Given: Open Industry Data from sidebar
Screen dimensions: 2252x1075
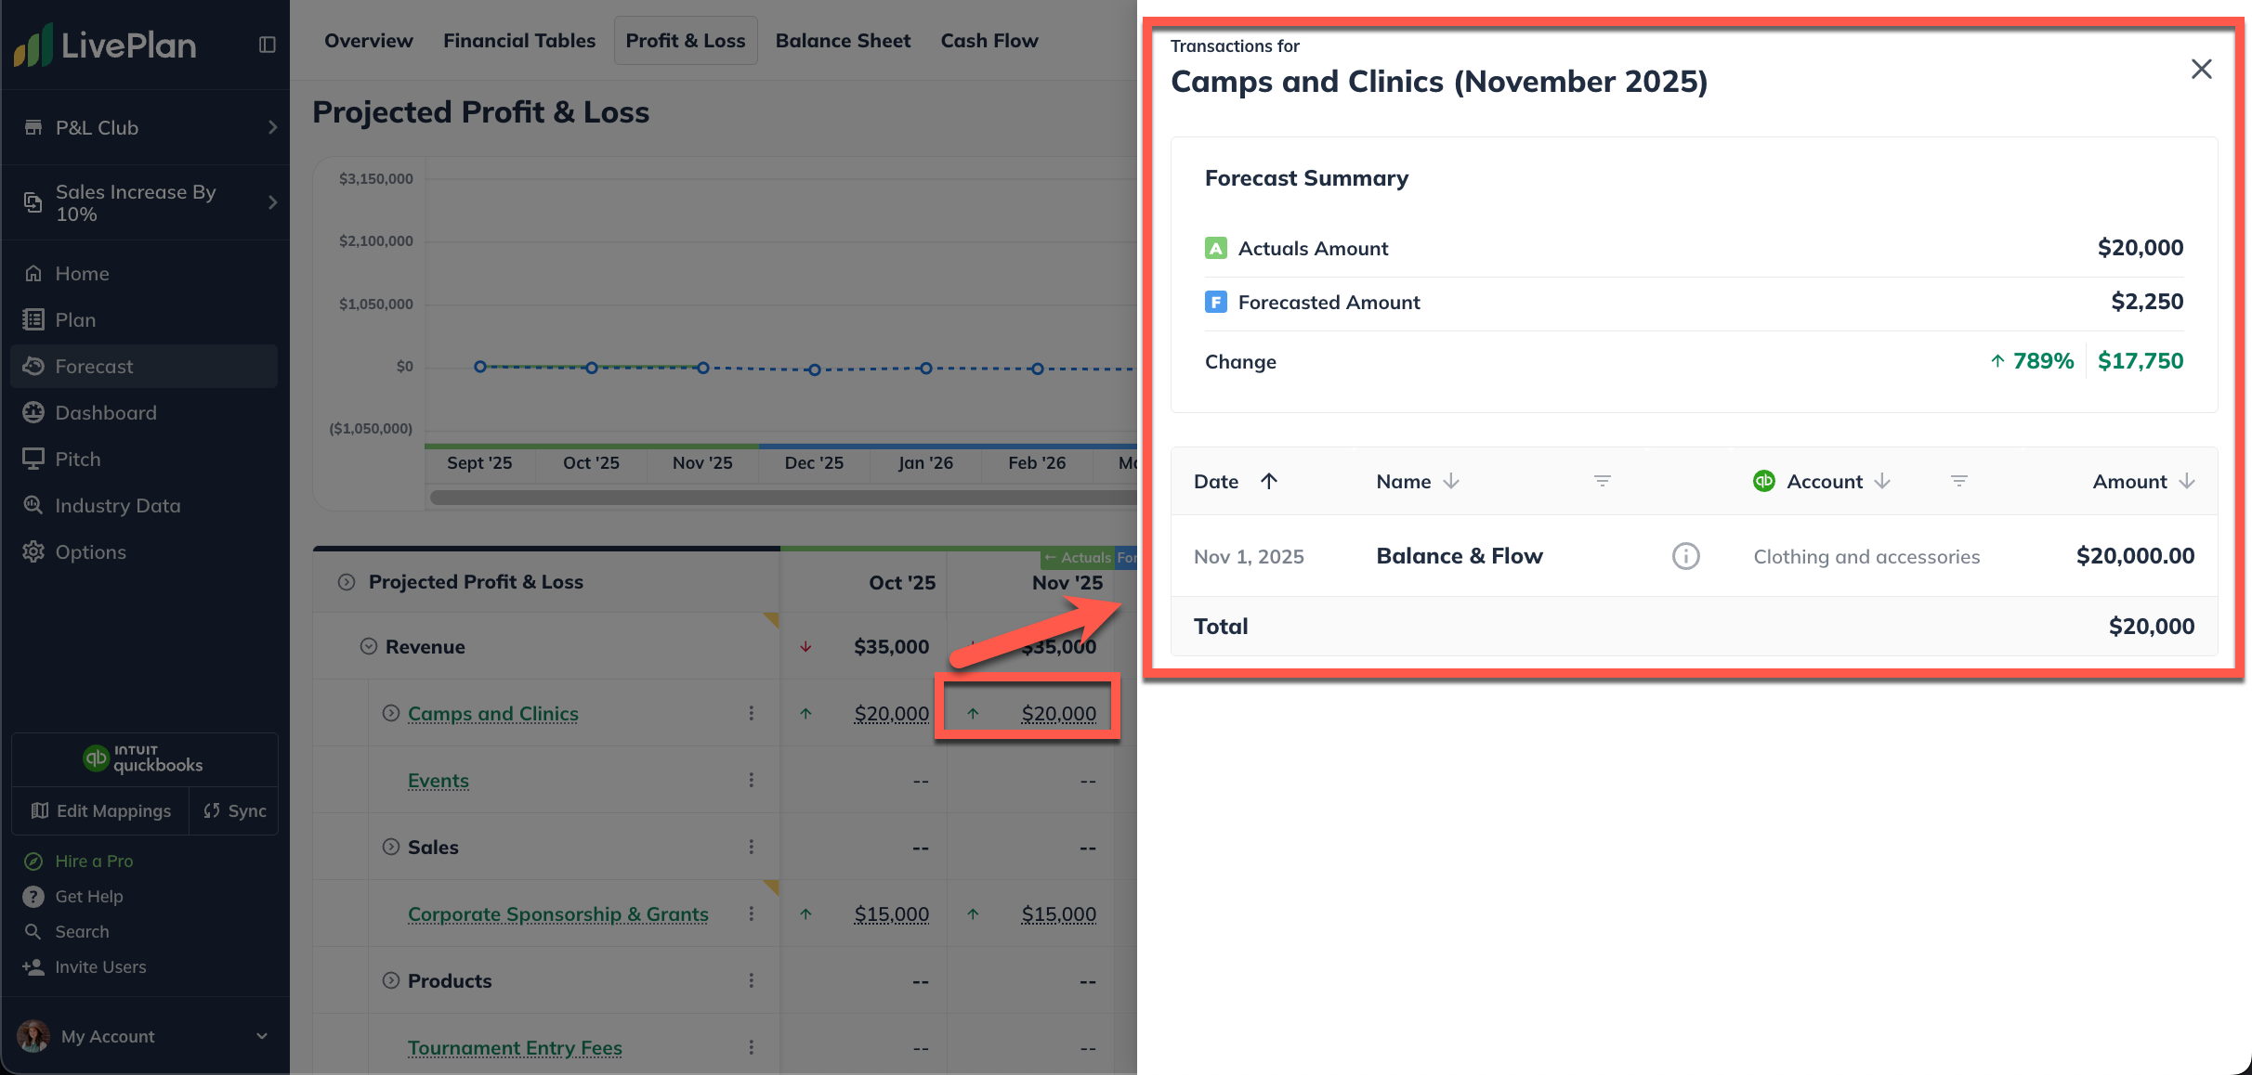Looking at the screenshot, I should [x=117, y=505].
